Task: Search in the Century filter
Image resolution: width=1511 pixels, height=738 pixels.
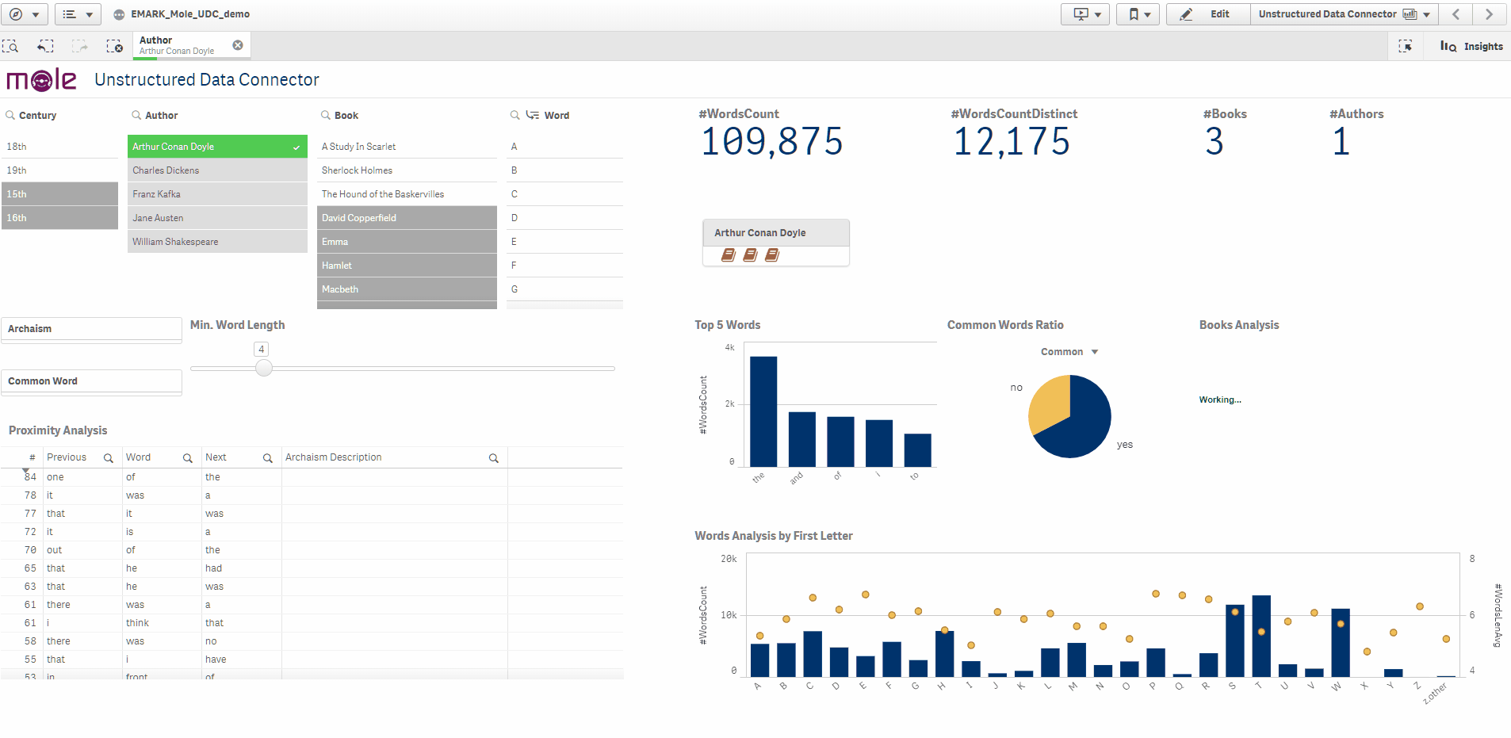Action: 10,115
